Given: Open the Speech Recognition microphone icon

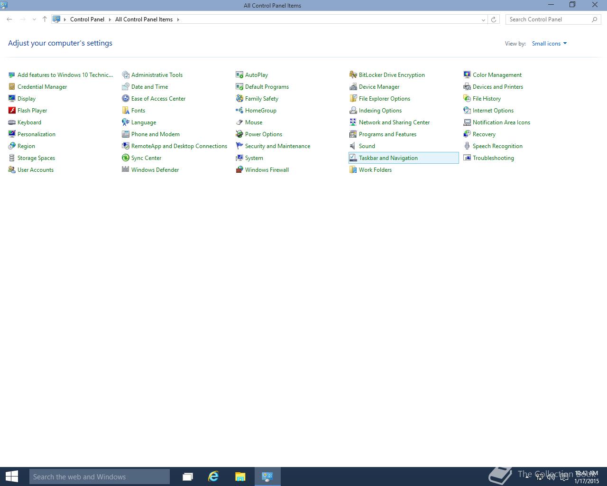Looking at the screenshot, I should point(467,146).
